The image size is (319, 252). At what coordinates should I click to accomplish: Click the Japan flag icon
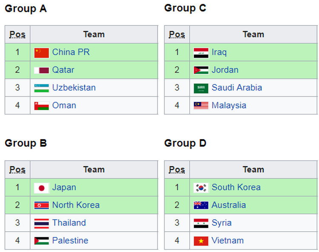coord(41,188)
